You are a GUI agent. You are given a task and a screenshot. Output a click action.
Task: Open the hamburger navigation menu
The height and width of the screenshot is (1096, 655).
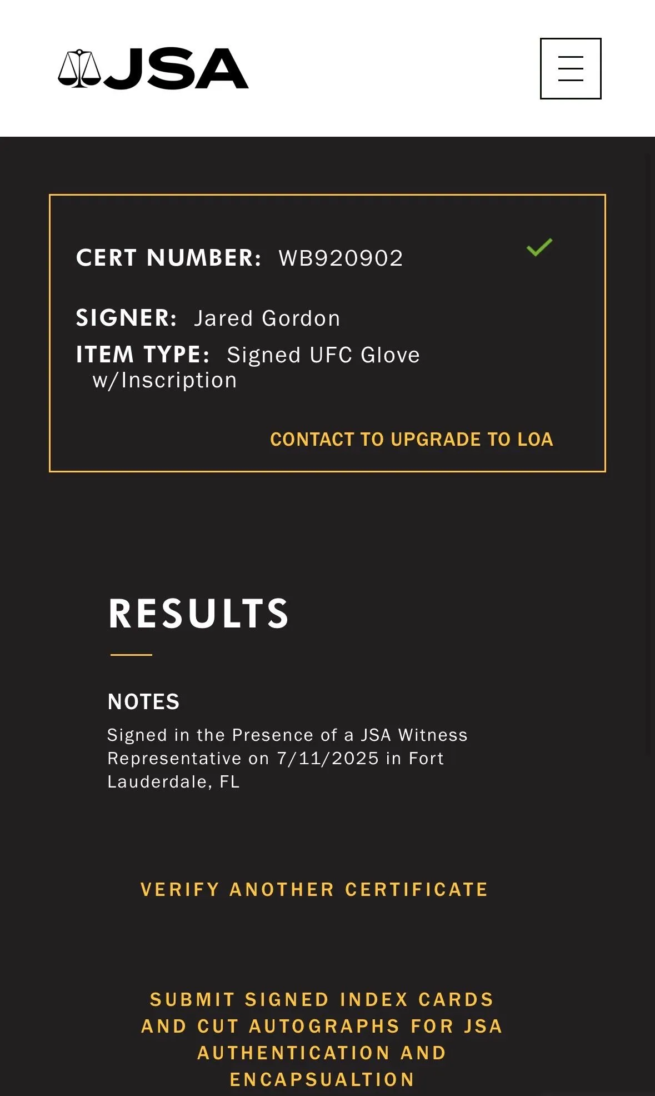click(x=571, y=68)
